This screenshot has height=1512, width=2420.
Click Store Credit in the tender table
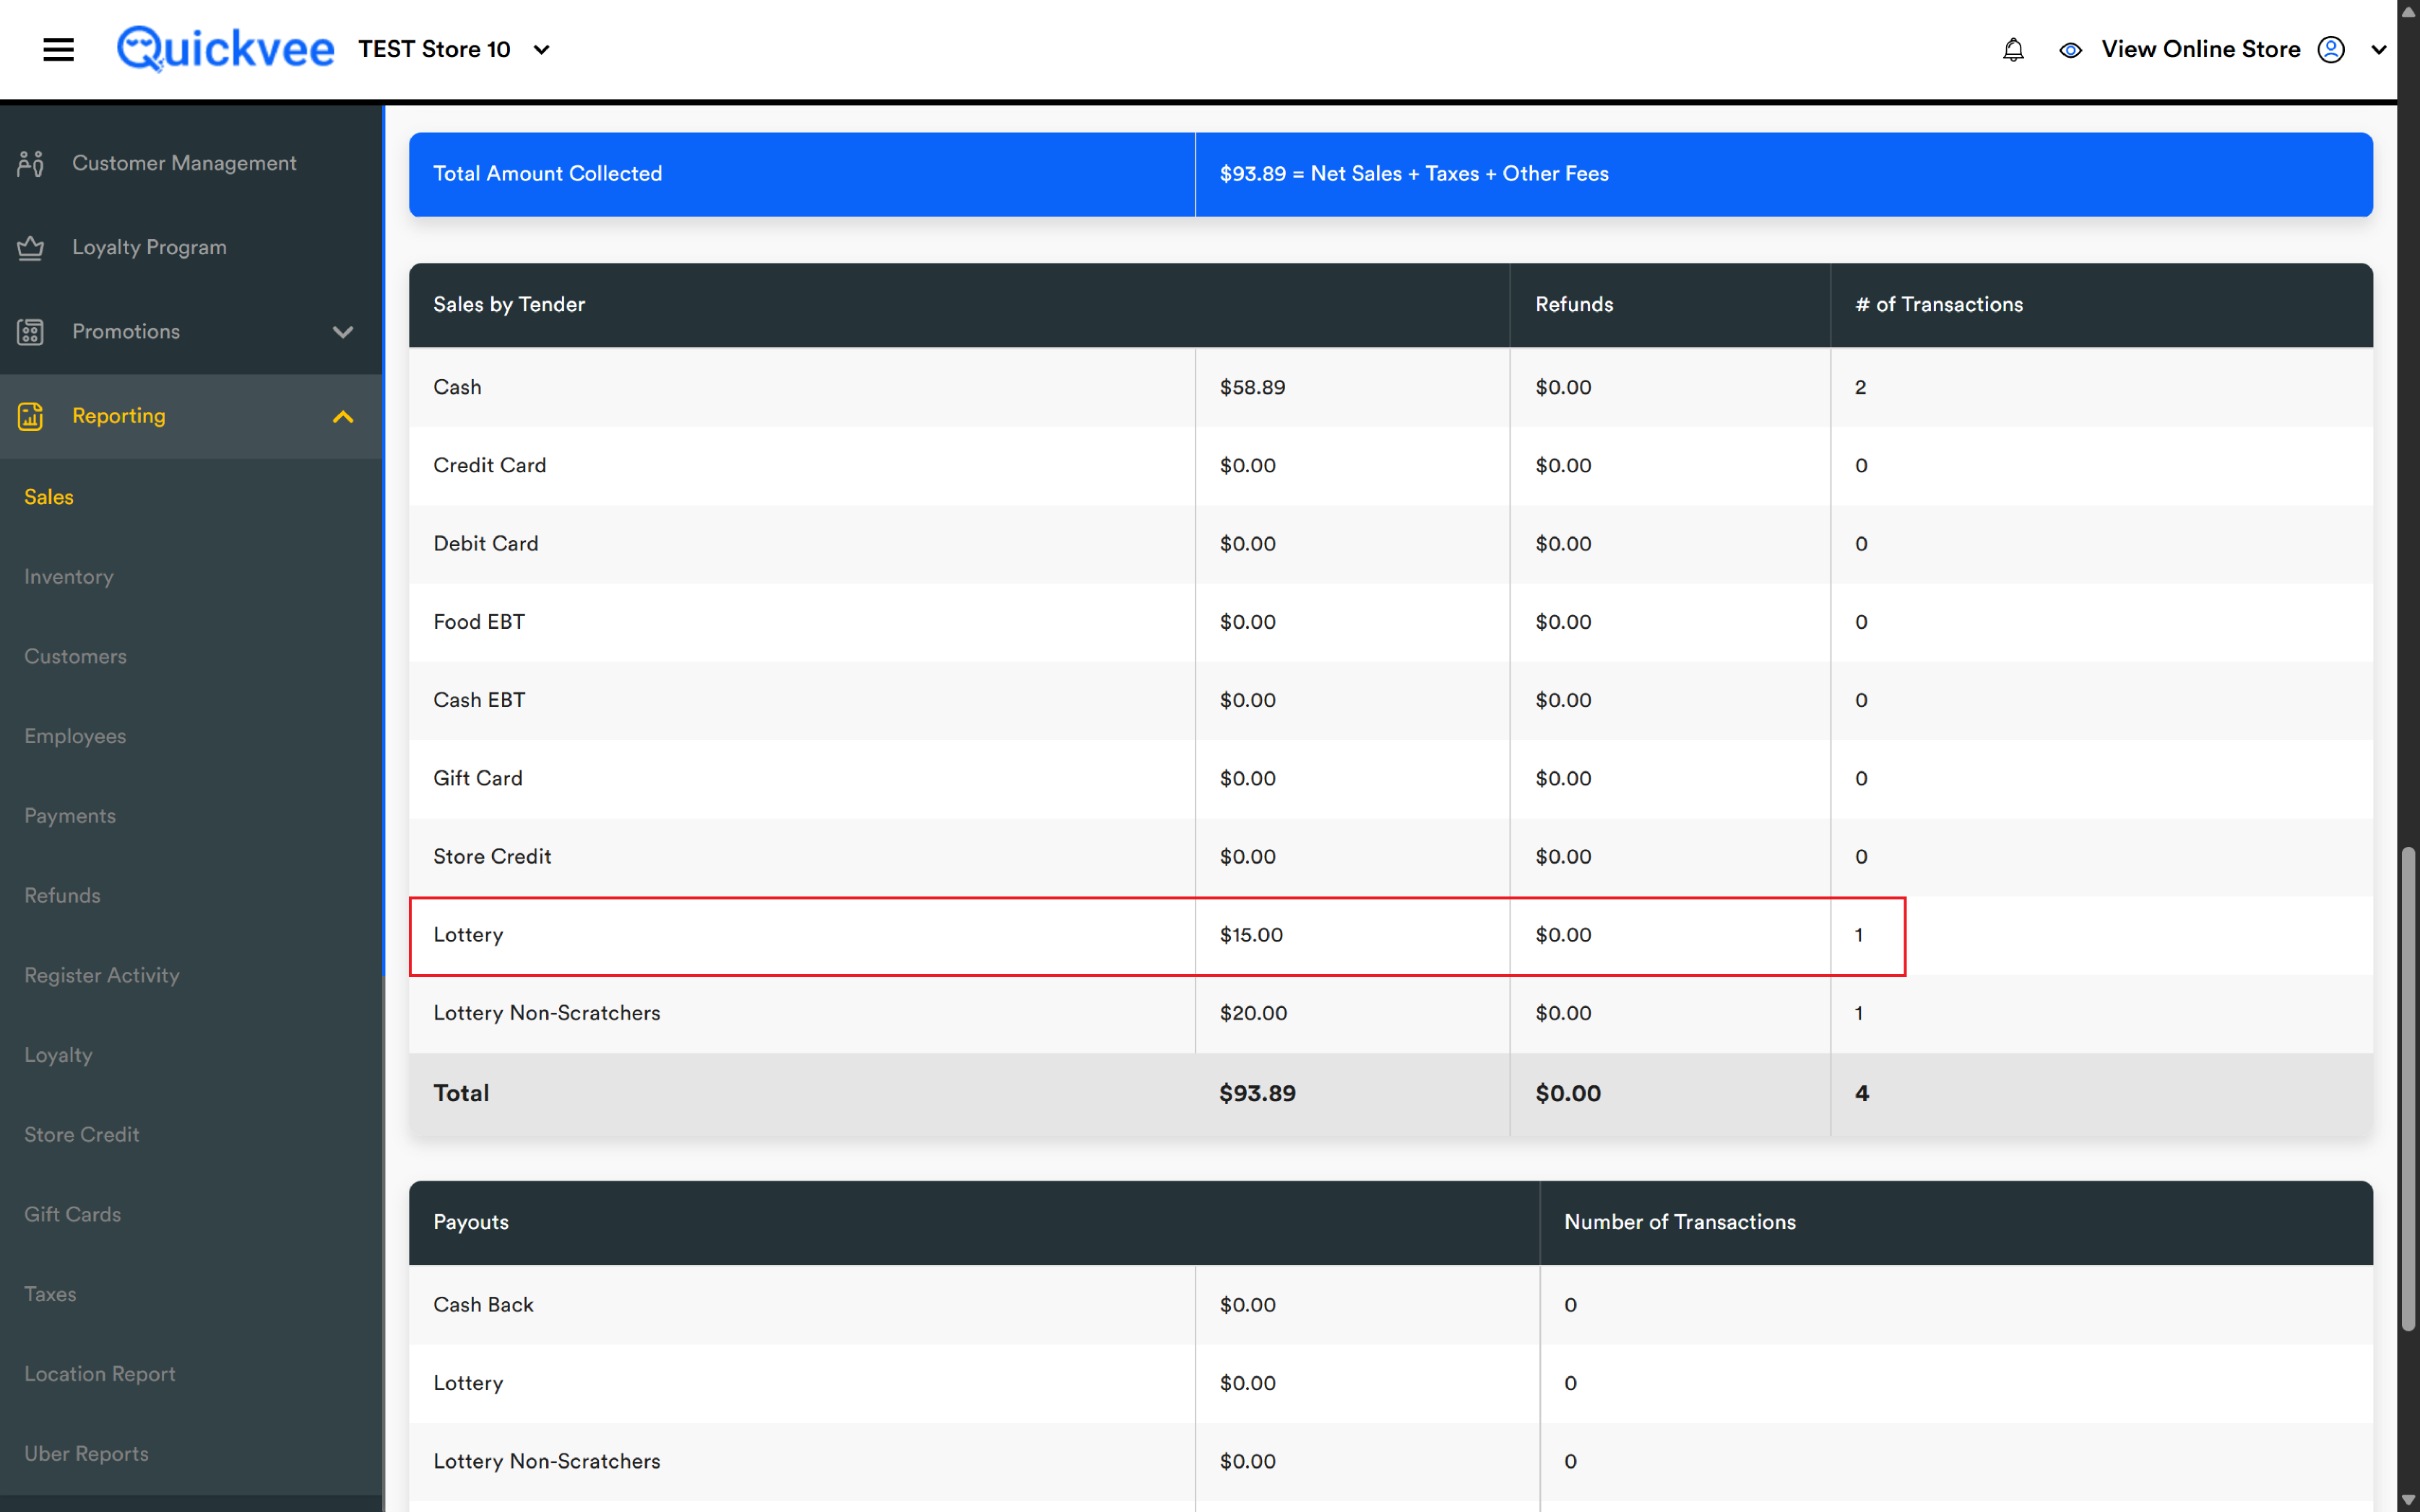point(492,857)
